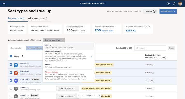
Task: Collapse the Change seat type dropdown
Action: pos(54,40)
